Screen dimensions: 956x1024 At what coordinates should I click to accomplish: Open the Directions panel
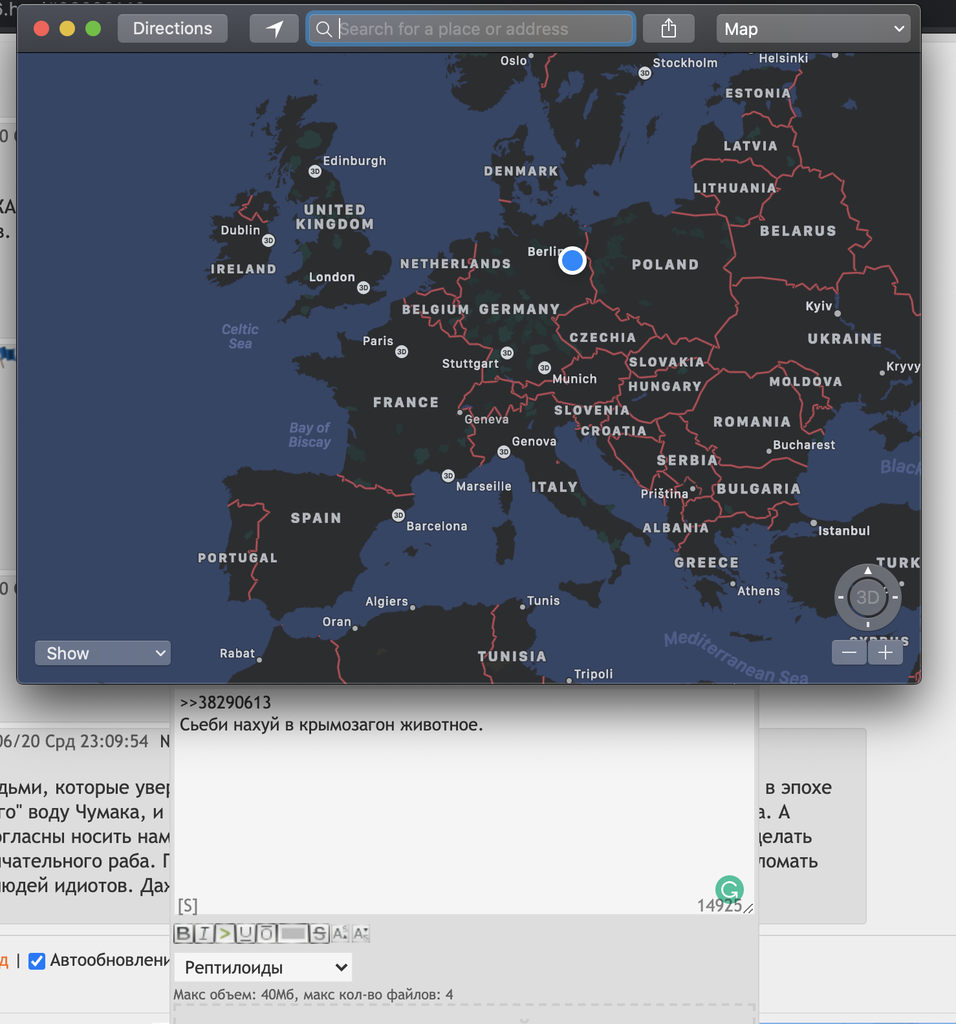click(x=172, y=28)
